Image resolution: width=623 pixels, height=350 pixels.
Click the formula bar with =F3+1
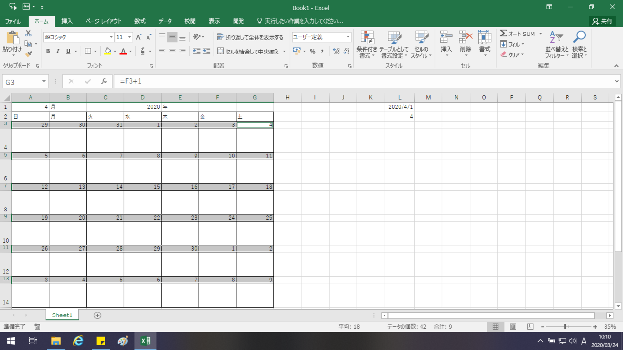click(363, 82)
